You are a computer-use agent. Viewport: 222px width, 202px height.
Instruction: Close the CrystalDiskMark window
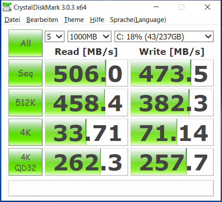point(208,7)
